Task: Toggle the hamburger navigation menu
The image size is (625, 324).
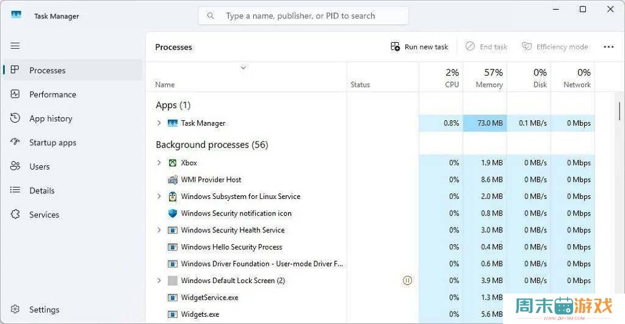Action: click(15, 46)
